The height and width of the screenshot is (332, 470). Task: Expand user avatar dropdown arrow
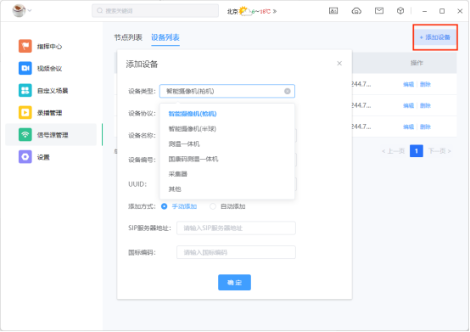[x=30, y=10]
